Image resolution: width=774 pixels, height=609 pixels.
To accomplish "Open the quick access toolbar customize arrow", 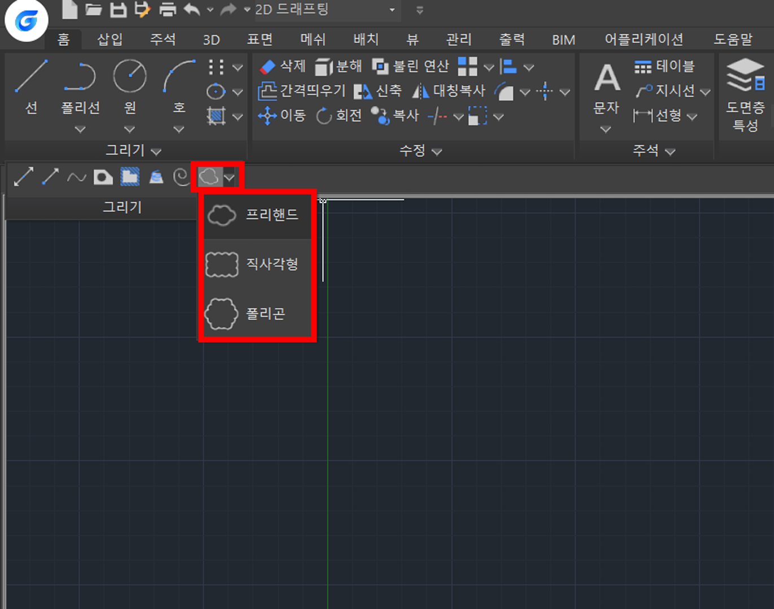I will tap(420, 10).
